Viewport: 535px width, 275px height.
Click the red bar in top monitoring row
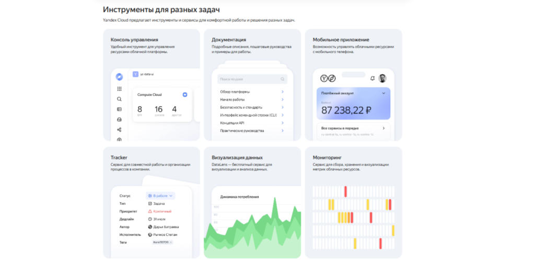click(346, 192)
